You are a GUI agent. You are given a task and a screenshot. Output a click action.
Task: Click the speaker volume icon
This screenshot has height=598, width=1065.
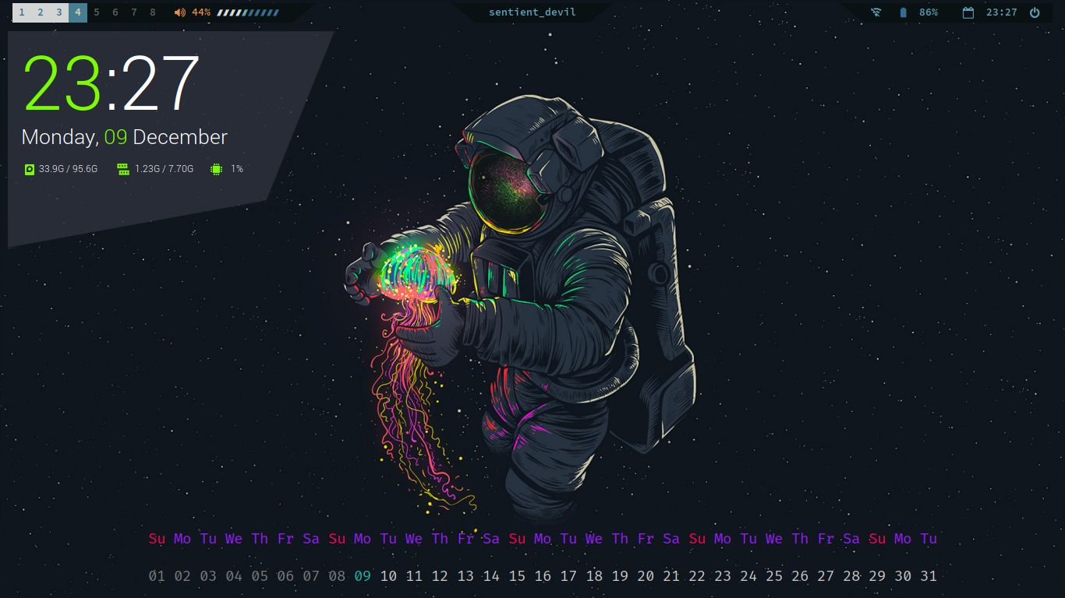[180, 12]
